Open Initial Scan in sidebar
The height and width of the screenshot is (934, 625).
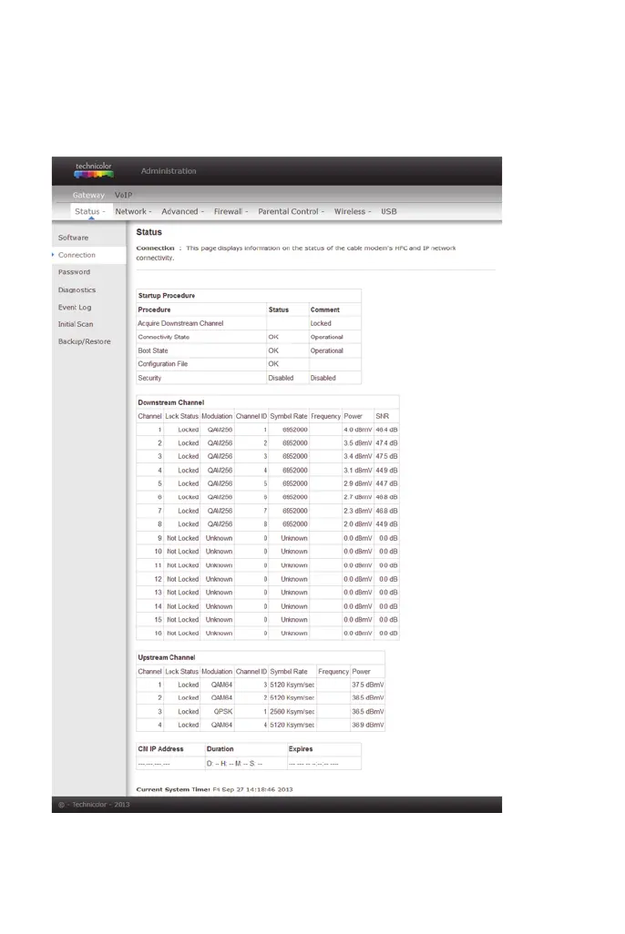[x=75, y=324]
